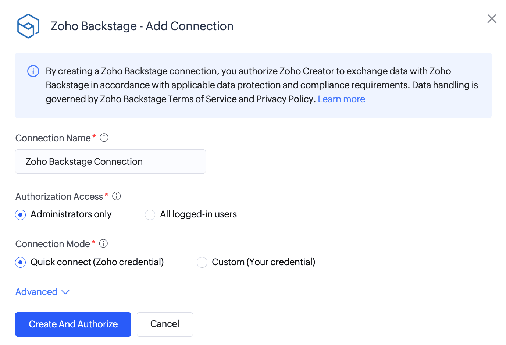Click the Connection Name field label

point(53,138)
